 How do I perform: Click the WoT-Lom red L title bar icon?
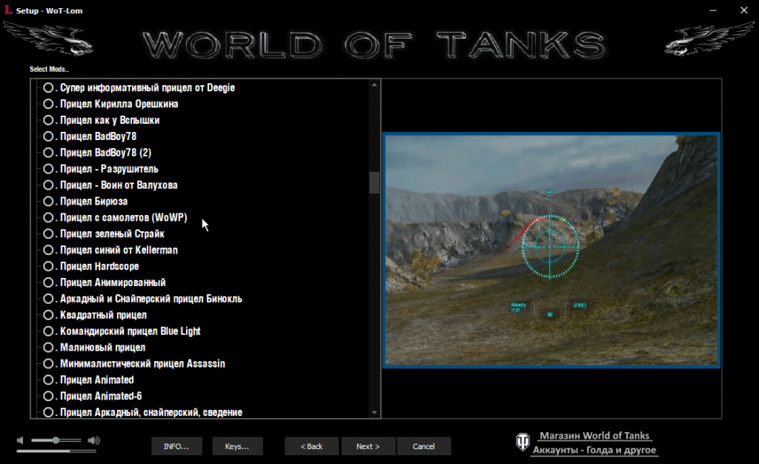(x=8, y=10)
